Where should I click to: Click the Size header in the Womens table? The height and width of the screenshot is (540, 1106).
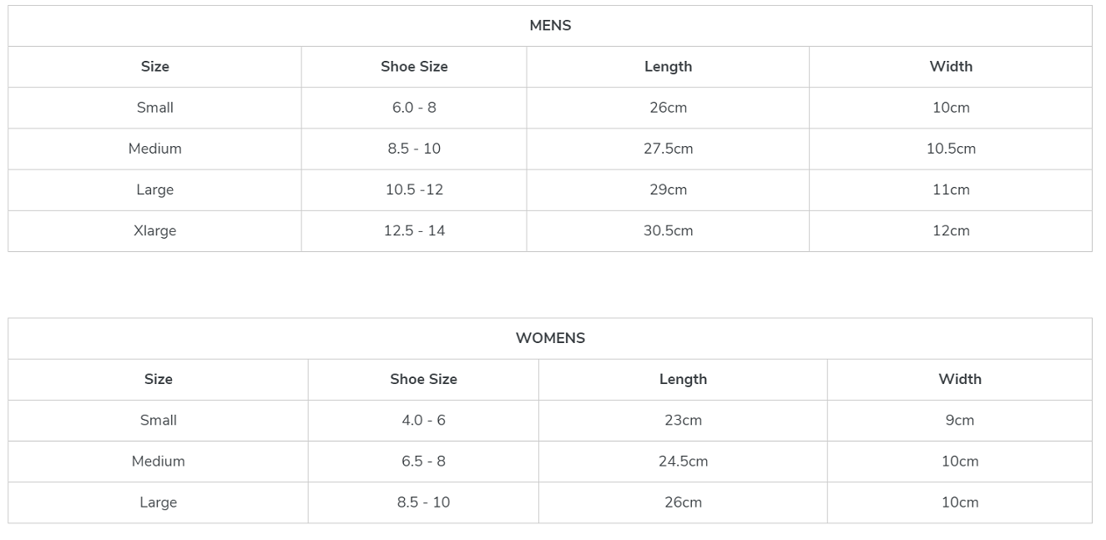[x=159, y=379]
